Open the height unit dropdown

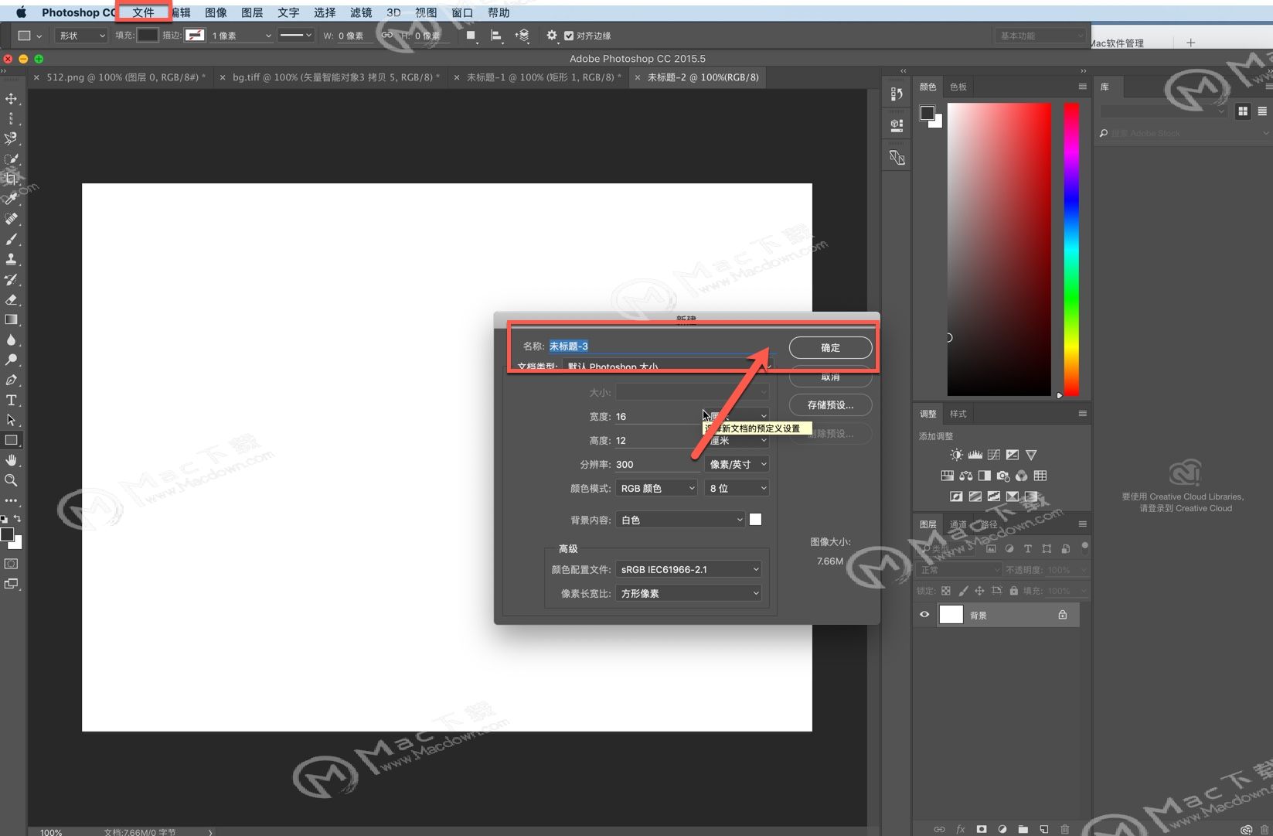click(x=737, y=440)
